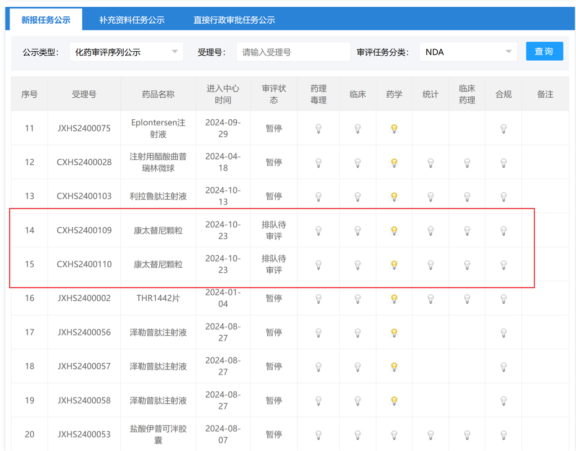Click drug name 盐酸伊普可泮胶囊

pos(158,434)
